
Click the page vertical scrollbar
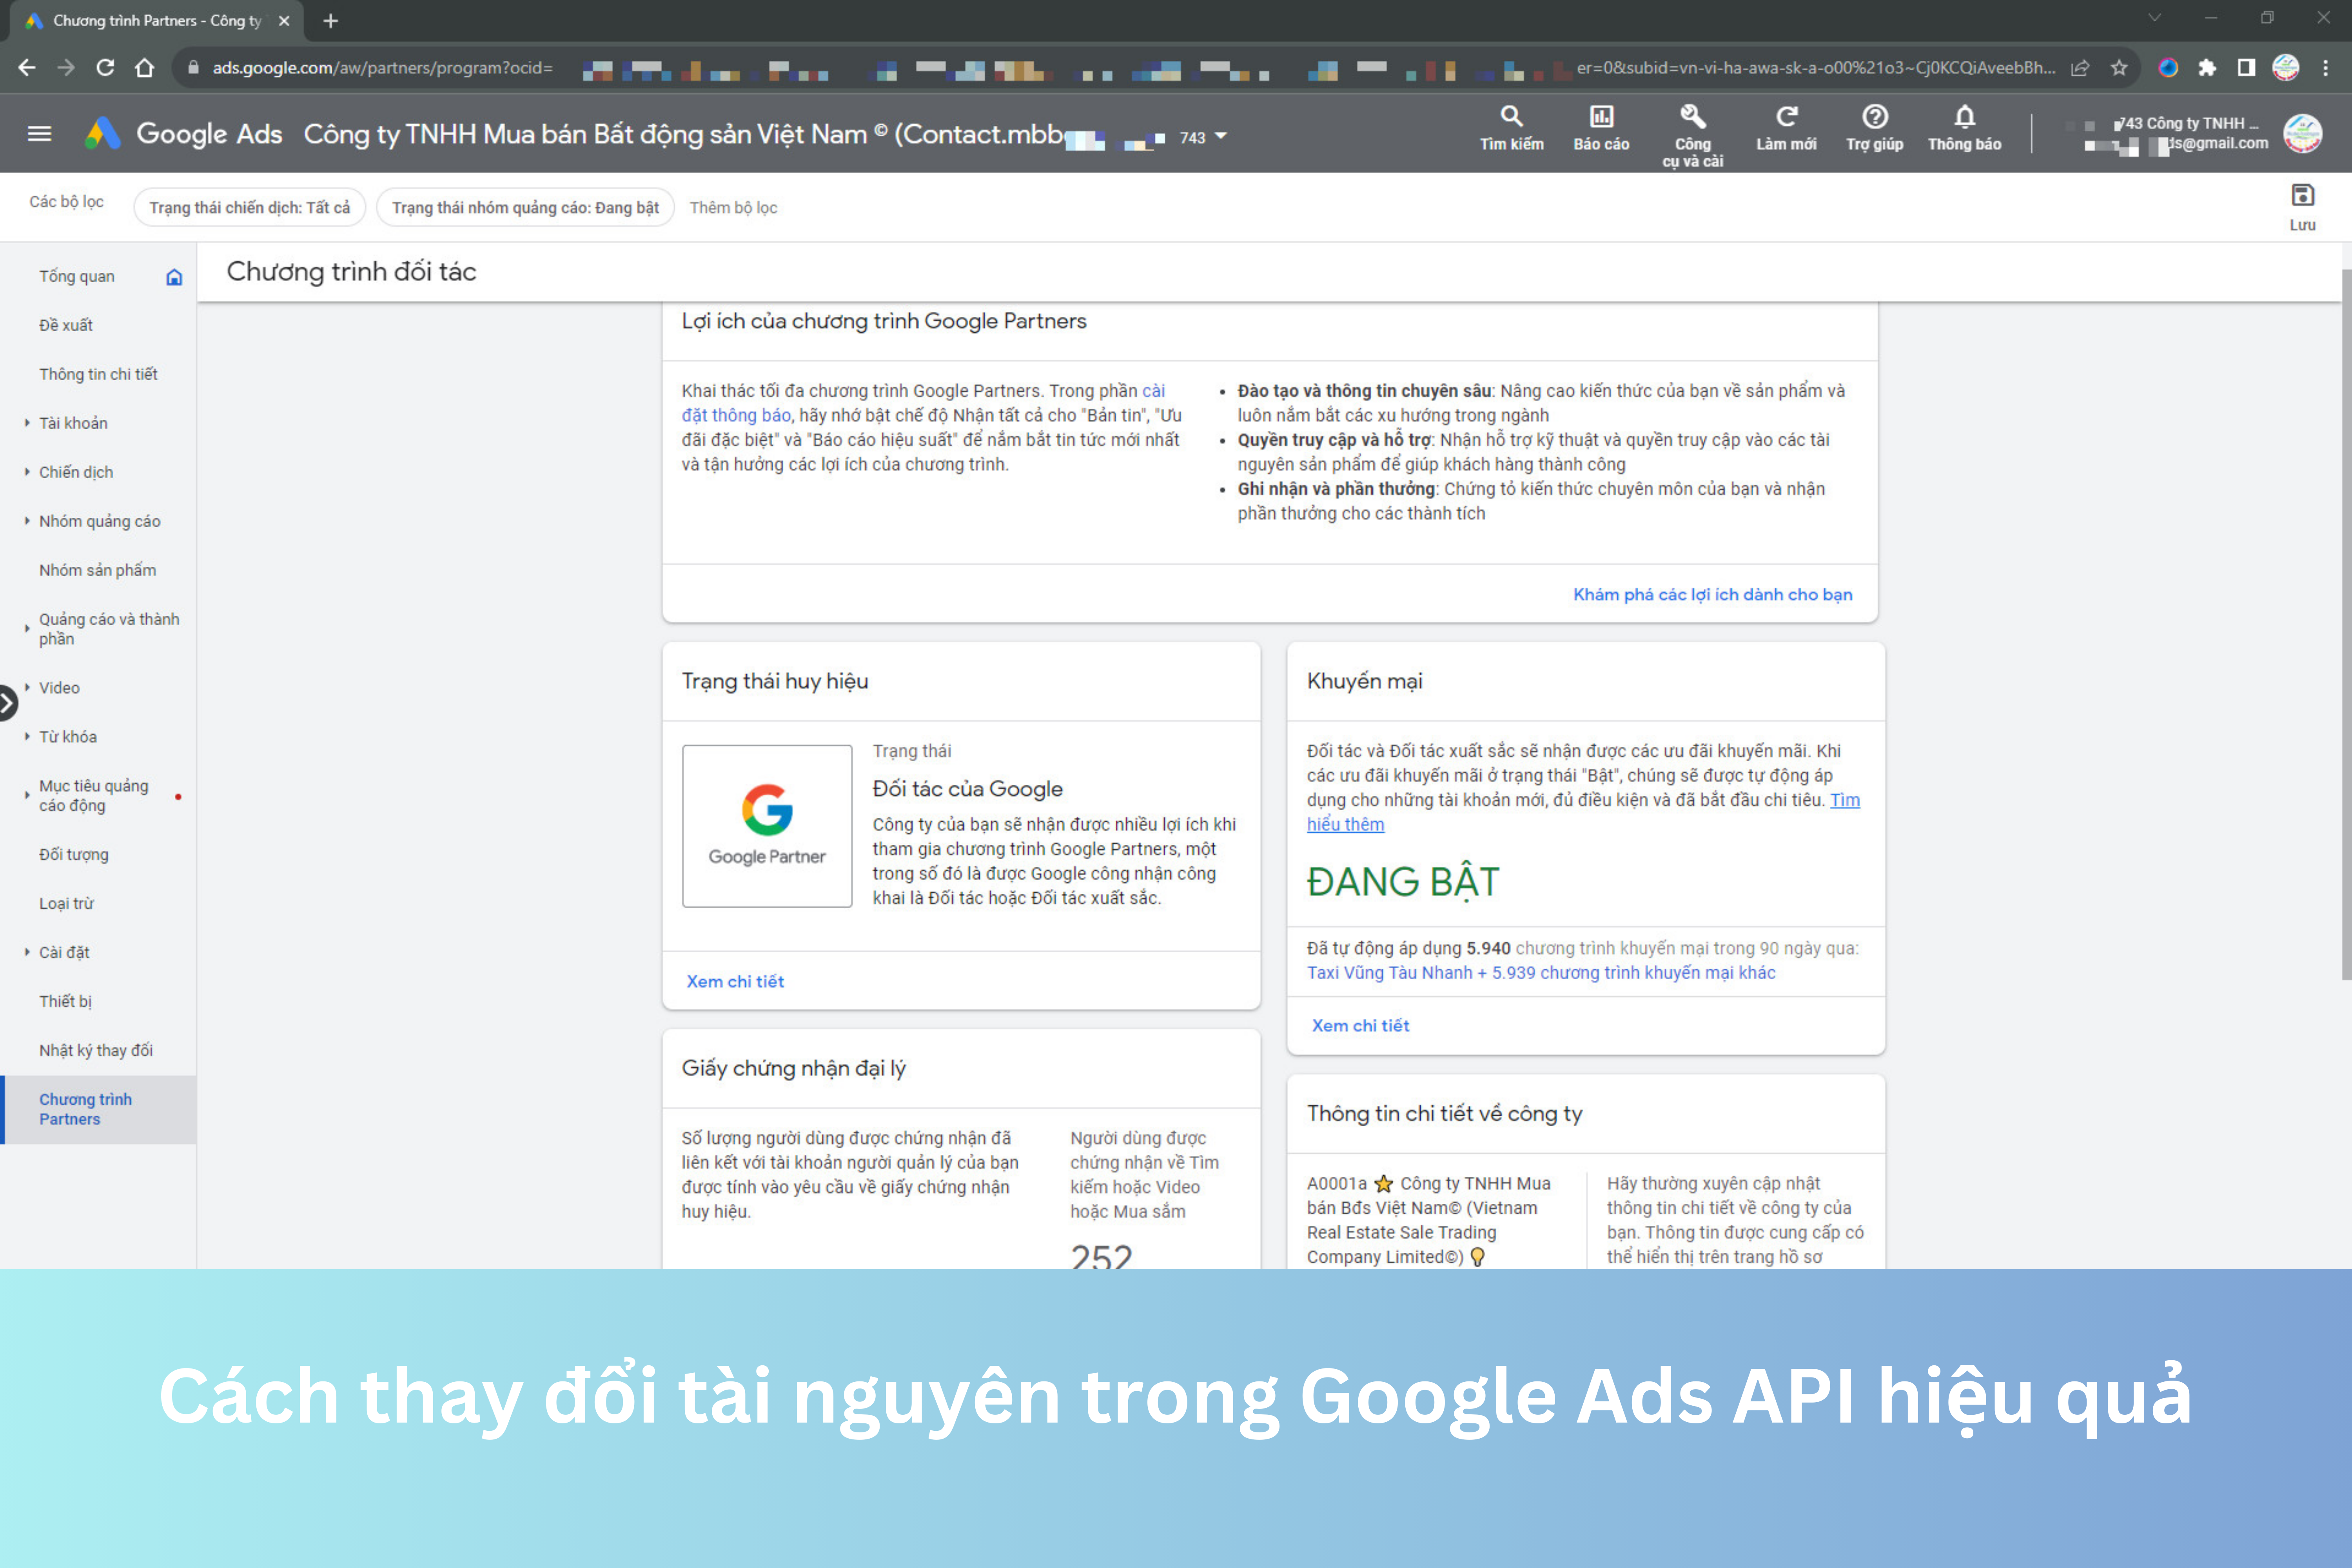click(2346, 624)
